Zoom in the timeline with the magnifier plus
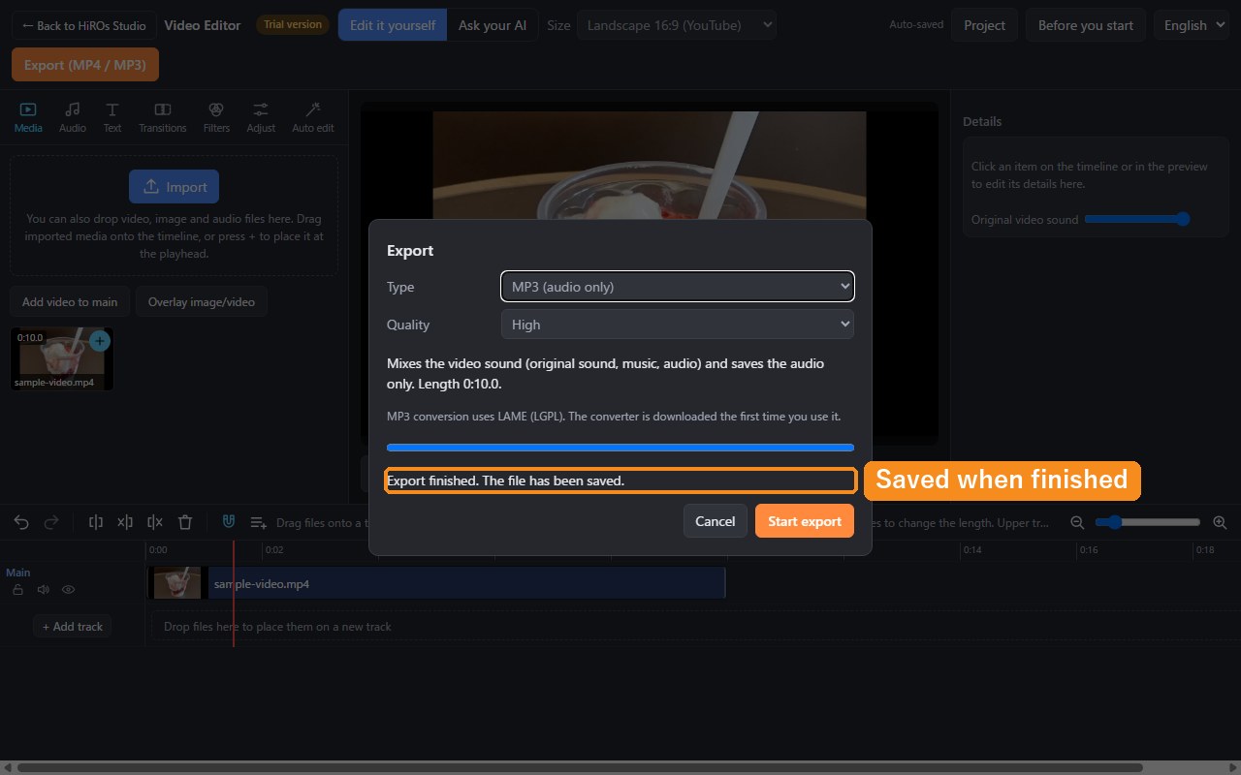Screen dimensions: 1241x775 tap(1220, 522)
